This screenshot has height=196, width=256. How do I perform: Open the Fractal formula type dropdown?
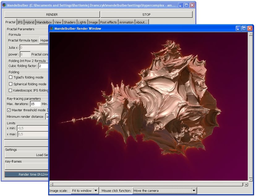point(44,40)
